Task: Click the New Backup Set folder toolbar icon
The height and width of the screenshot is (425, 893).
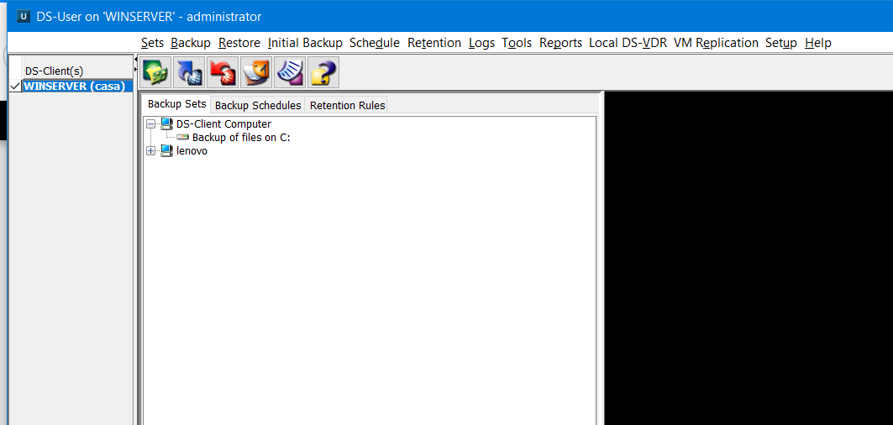Action: coord(155,71)
